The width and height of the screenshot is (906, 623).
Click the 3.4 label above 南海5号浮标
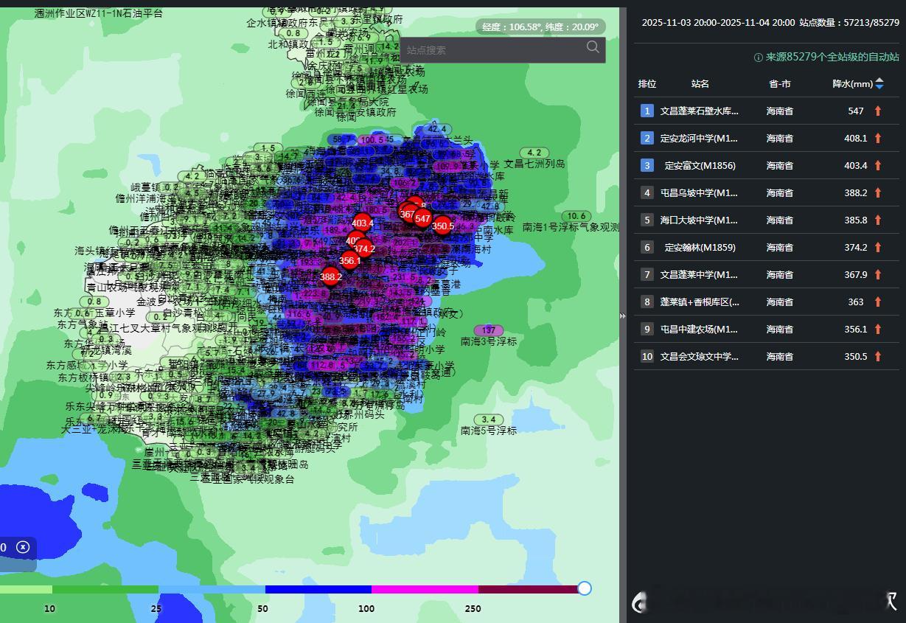(x=488, y=420)
